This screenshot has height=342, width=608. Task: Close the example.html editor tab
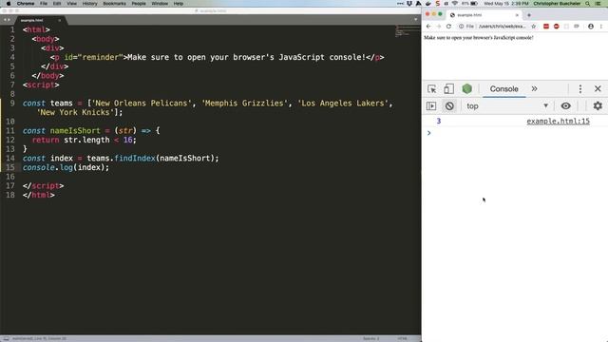[x=59, y=20]
